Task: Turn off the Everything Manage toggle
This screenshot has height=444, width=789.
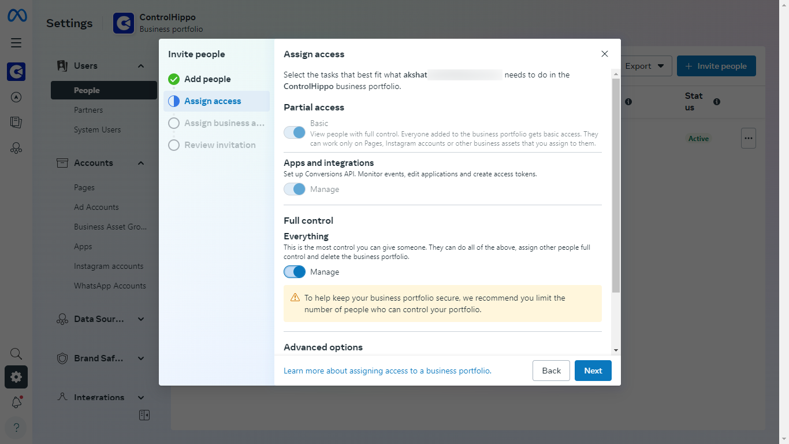Action: 295,272
